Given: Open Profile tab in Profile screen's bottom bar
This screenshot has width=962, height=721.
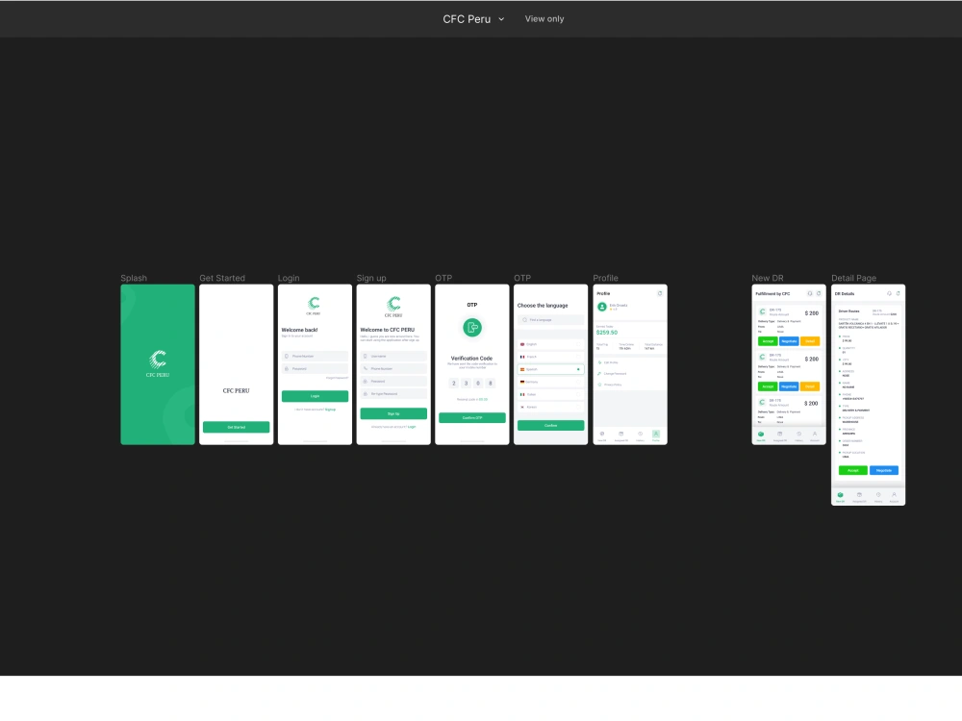Looking at the screenshot, I should 656,435.
